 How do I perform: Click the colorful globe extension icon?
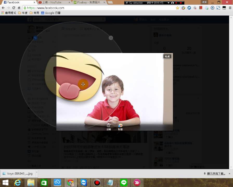tap(183, 8)
